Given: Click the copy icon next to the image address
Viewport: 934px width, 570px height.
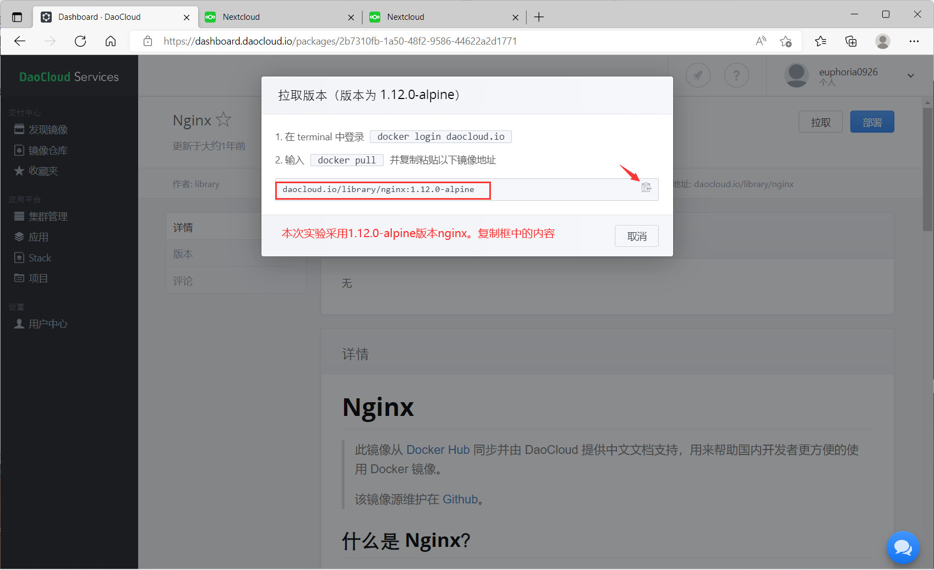Looking at the screenshot, I should click(x=646, y=188).
